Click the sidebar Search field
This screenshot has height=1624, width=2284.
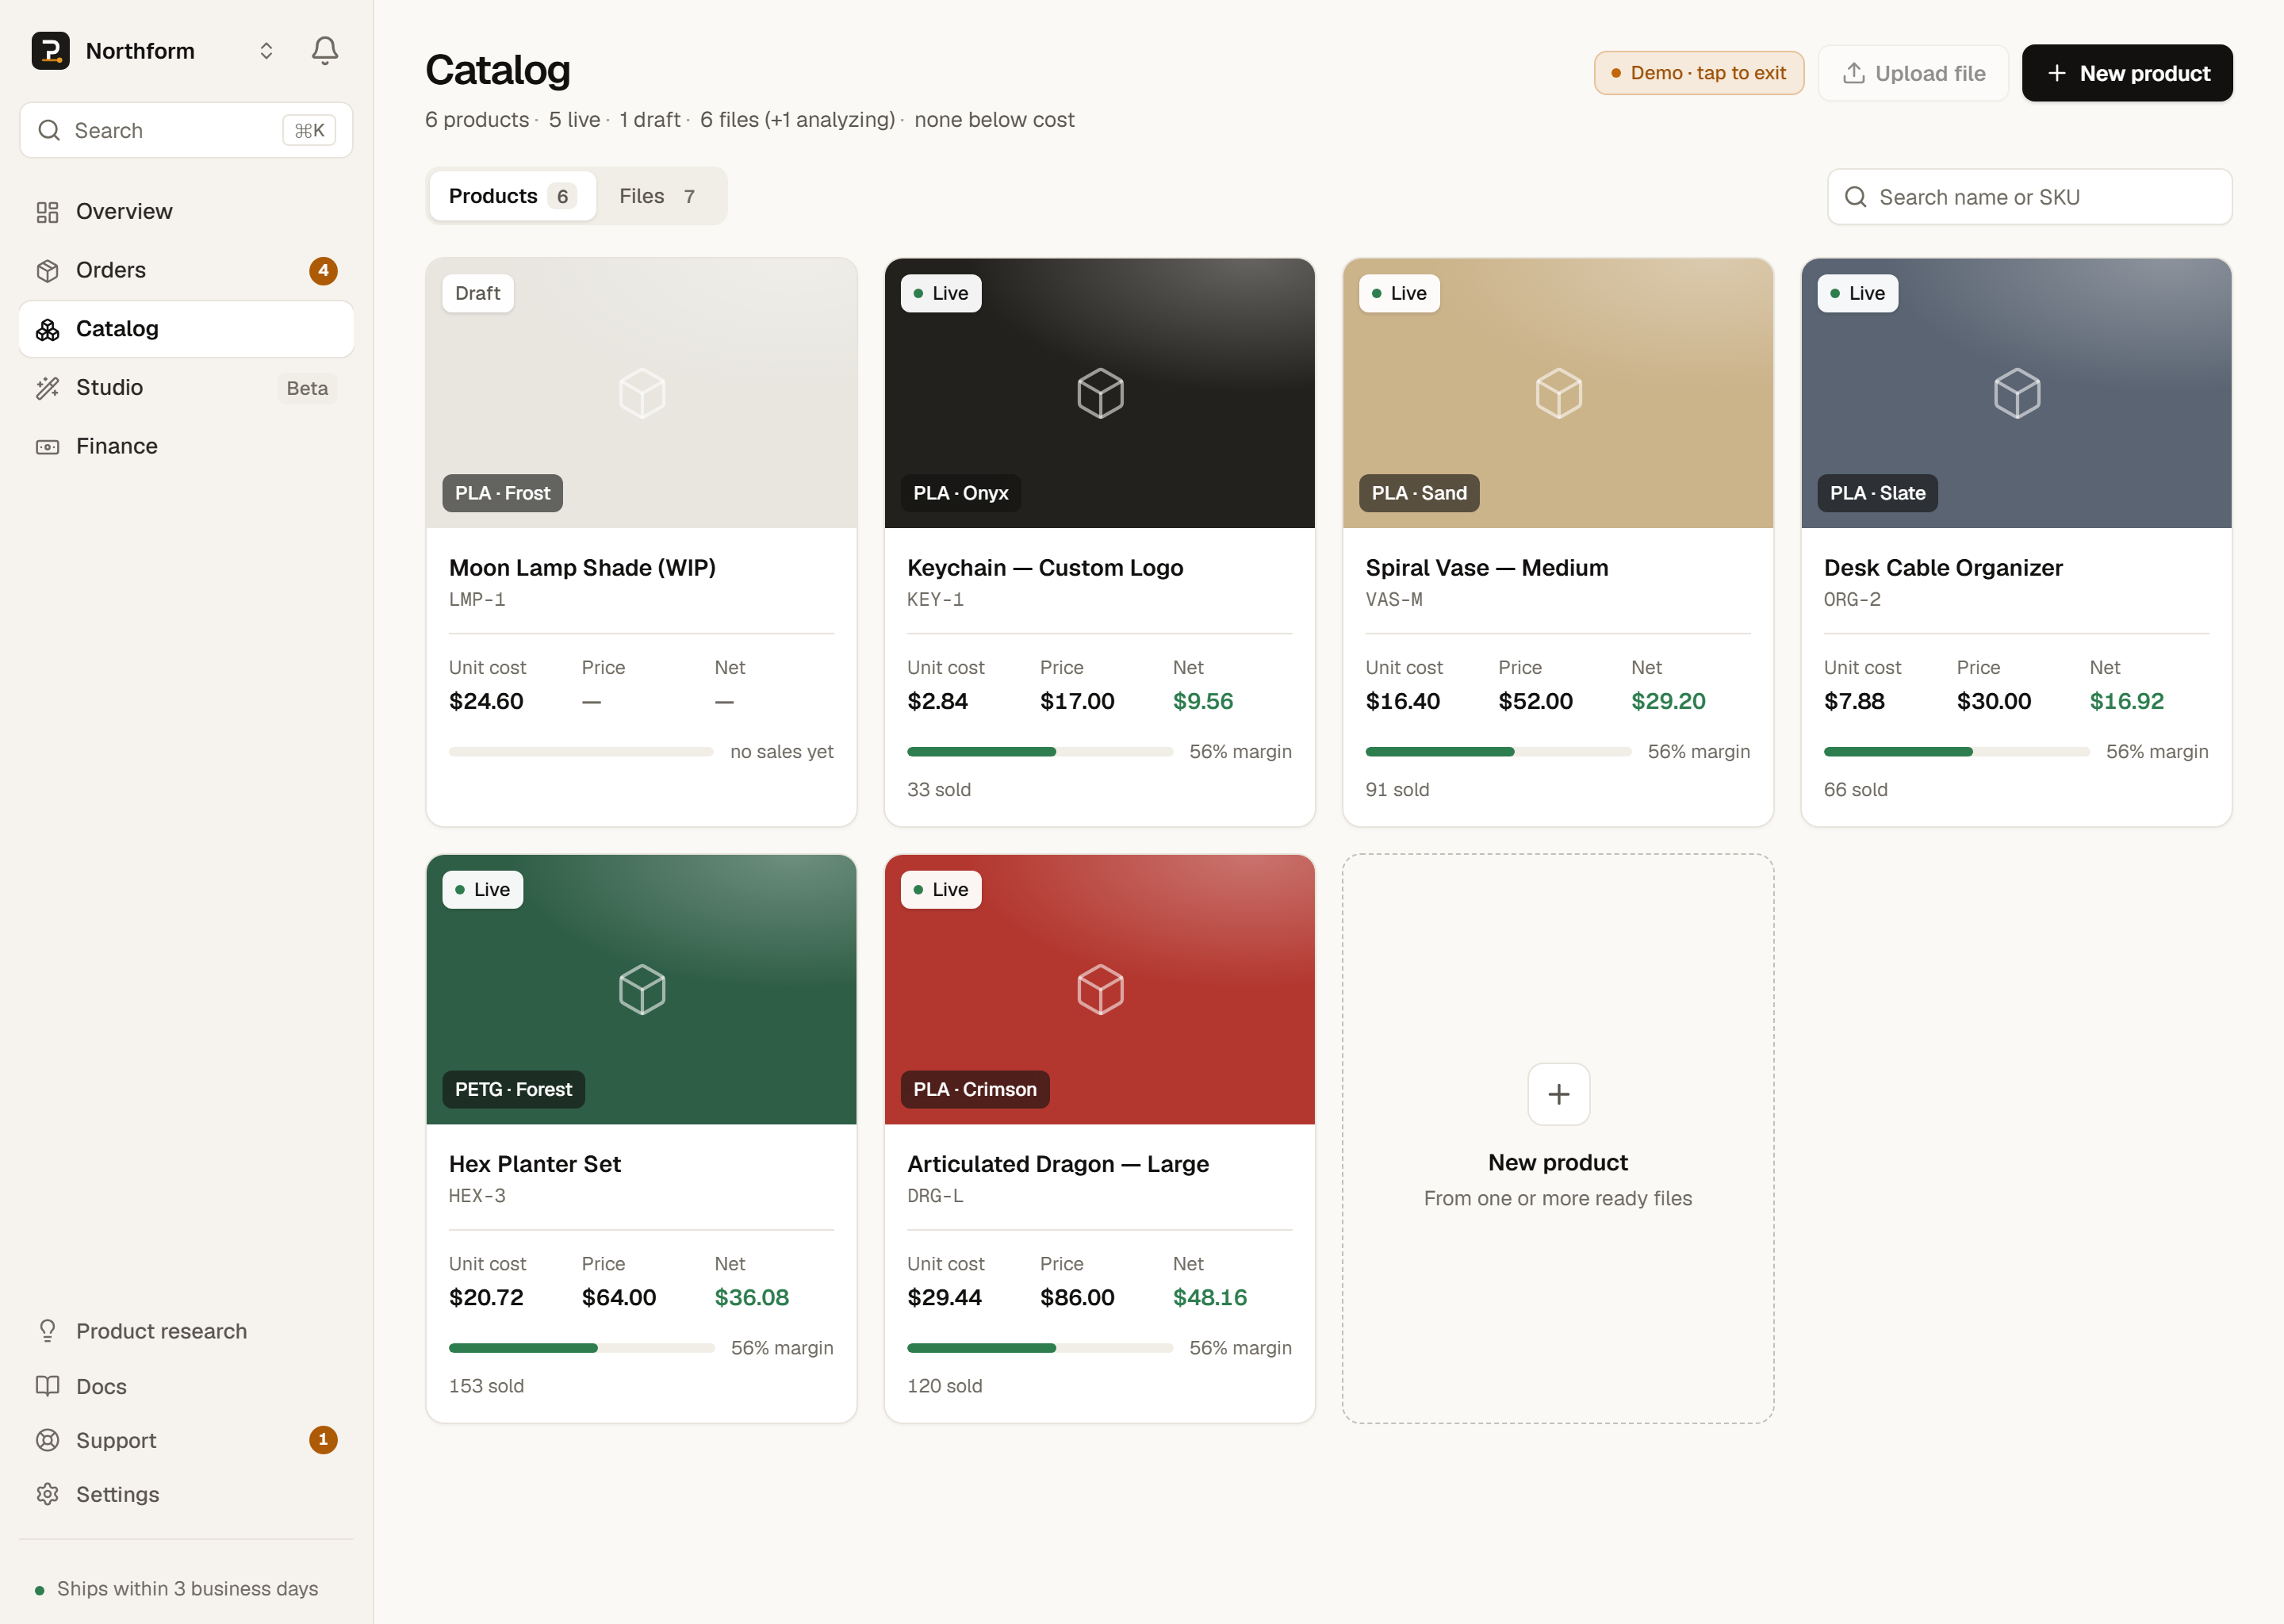pos(186,130)
